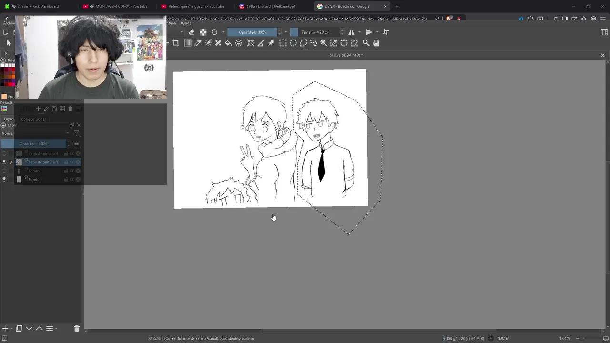
Task: Open the layers panel hamburger options
Action: click(76, 144)
